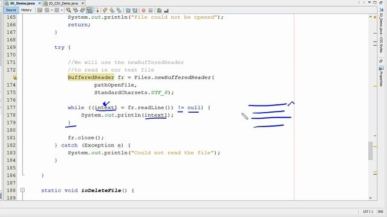
Task: Click the vertical scrollbar thumb
Action: point(371,151)
